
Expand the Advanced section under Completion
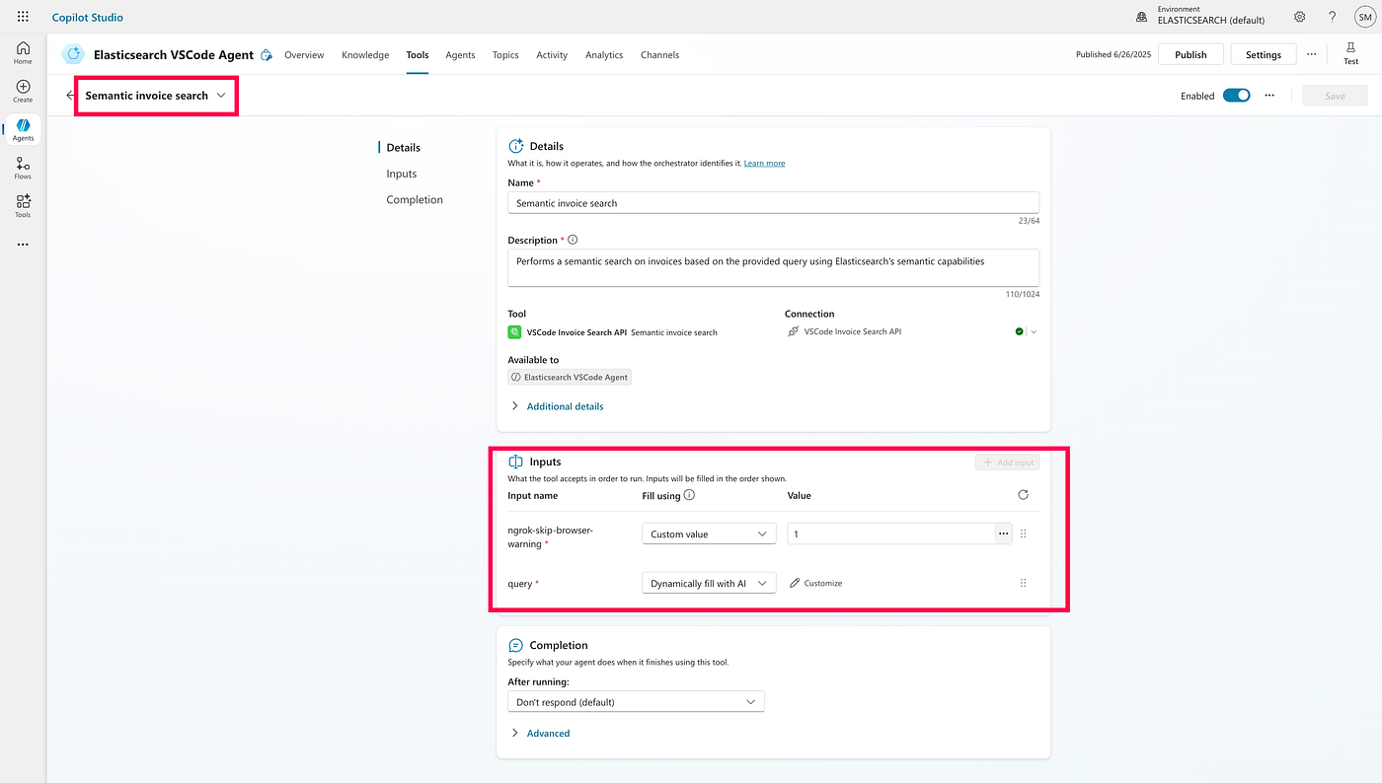point(548,733)
